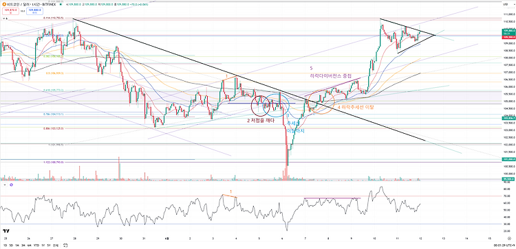
Task: Click the red 109,590.0 price label
Action: 508,37
